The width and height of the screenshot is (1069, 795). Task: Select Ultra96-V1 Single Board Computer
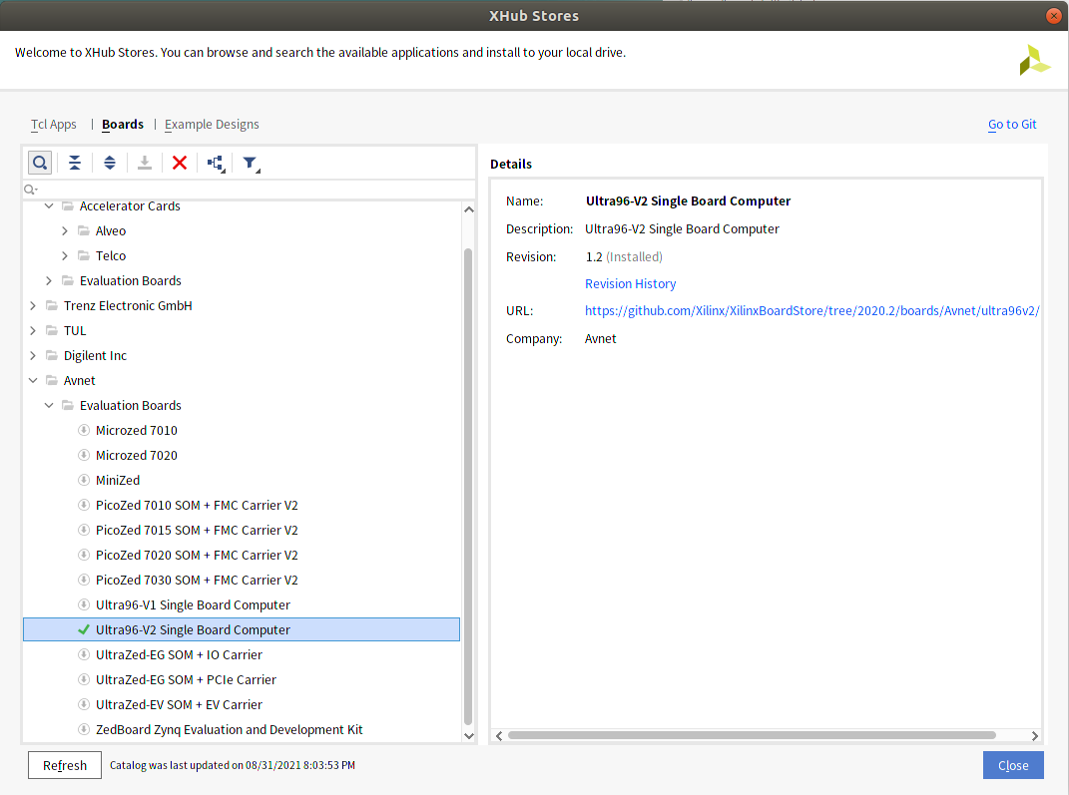[x=193, y=604]
